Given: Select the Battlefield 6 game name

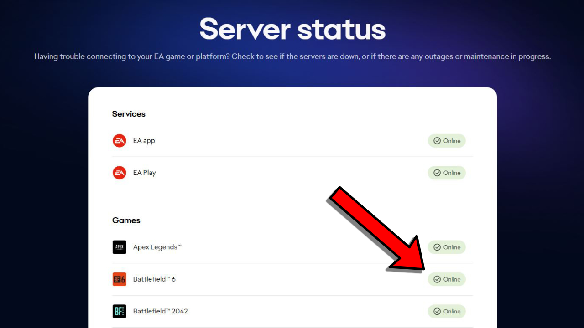Looking at the screenshot, I should click(154, 279).
